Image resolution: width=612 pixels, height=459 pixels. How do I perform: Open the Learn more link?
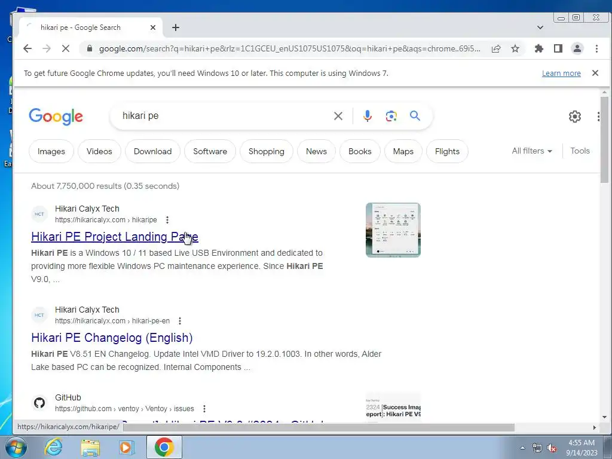[561, 73]
